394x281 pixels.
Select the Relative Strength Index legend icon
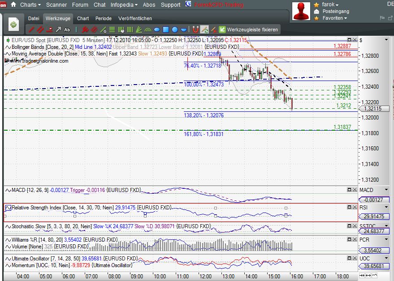(8, 208)
